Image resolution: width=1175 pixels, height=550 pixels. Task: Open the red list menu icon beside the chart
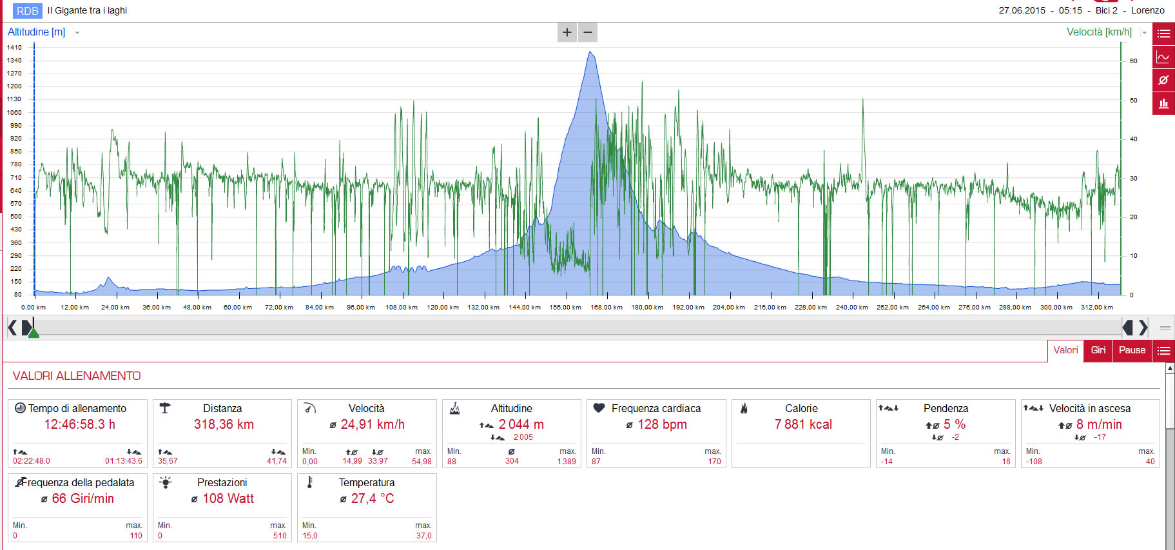coord(1163,34)
